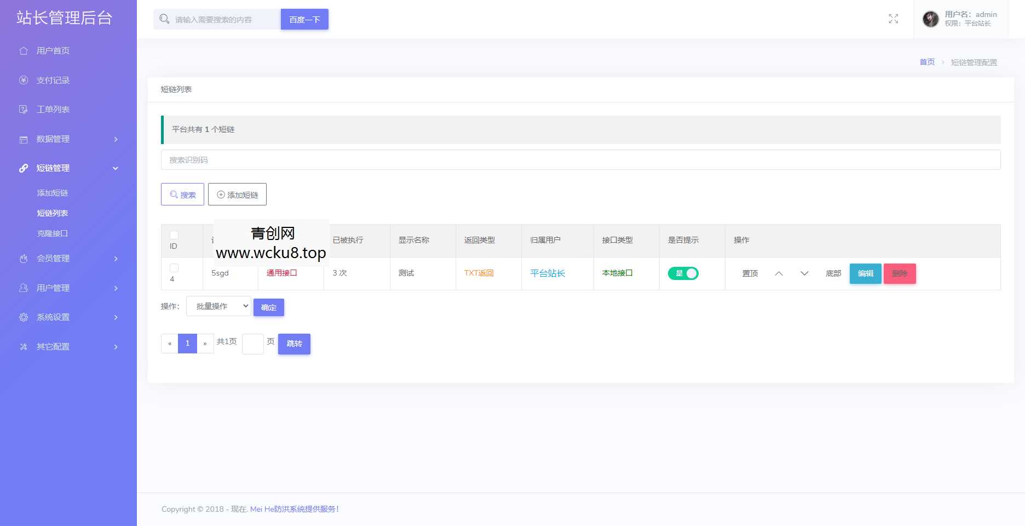This screenshot has width=1025, height=526.
Task: Expand the 数据管理 menu
Action: click(68, 139)
